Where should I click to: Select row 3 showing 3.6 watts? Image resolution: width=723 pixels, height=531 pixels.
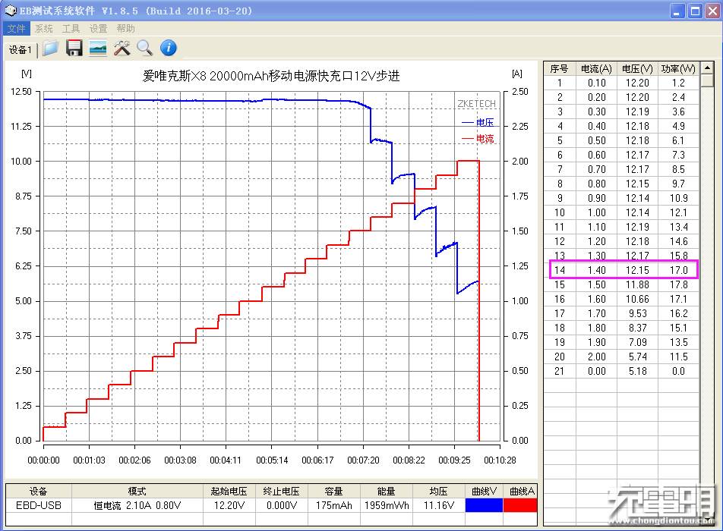click(x=621, y=112)
